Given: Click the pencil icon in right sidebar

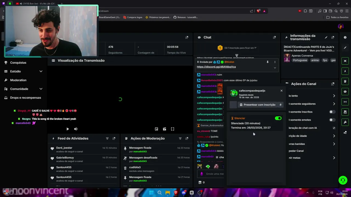Looking at the screenshot, I should (x=345, y=48).
